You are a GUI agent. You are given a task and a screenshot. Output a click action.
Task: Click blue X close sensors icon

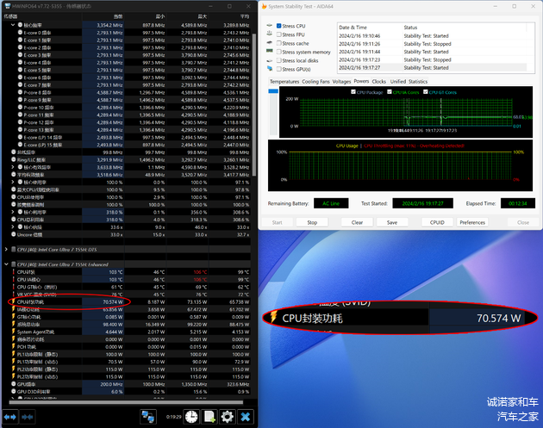(x=246, y=417)
